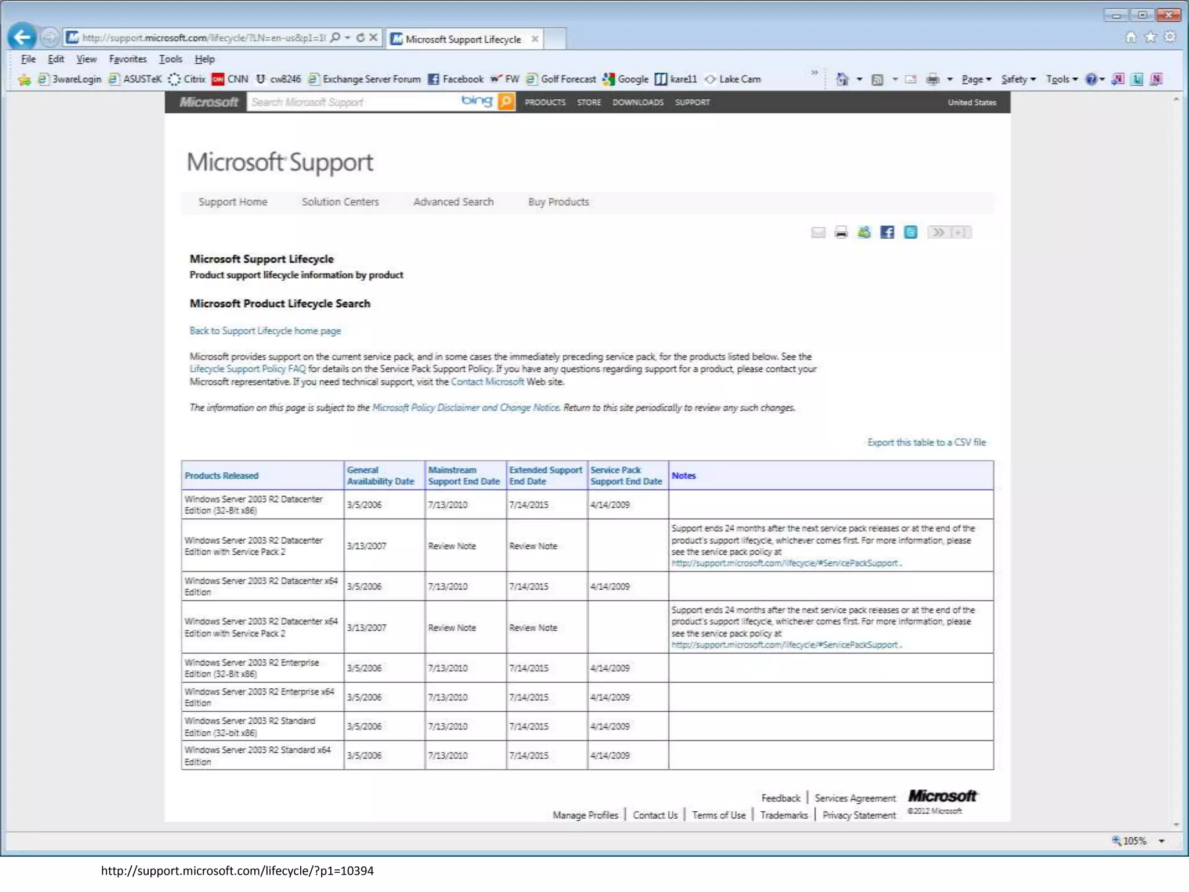Screen dimensions: 1189x892
Task: Open a new blank tab
Action: [556, 39]
